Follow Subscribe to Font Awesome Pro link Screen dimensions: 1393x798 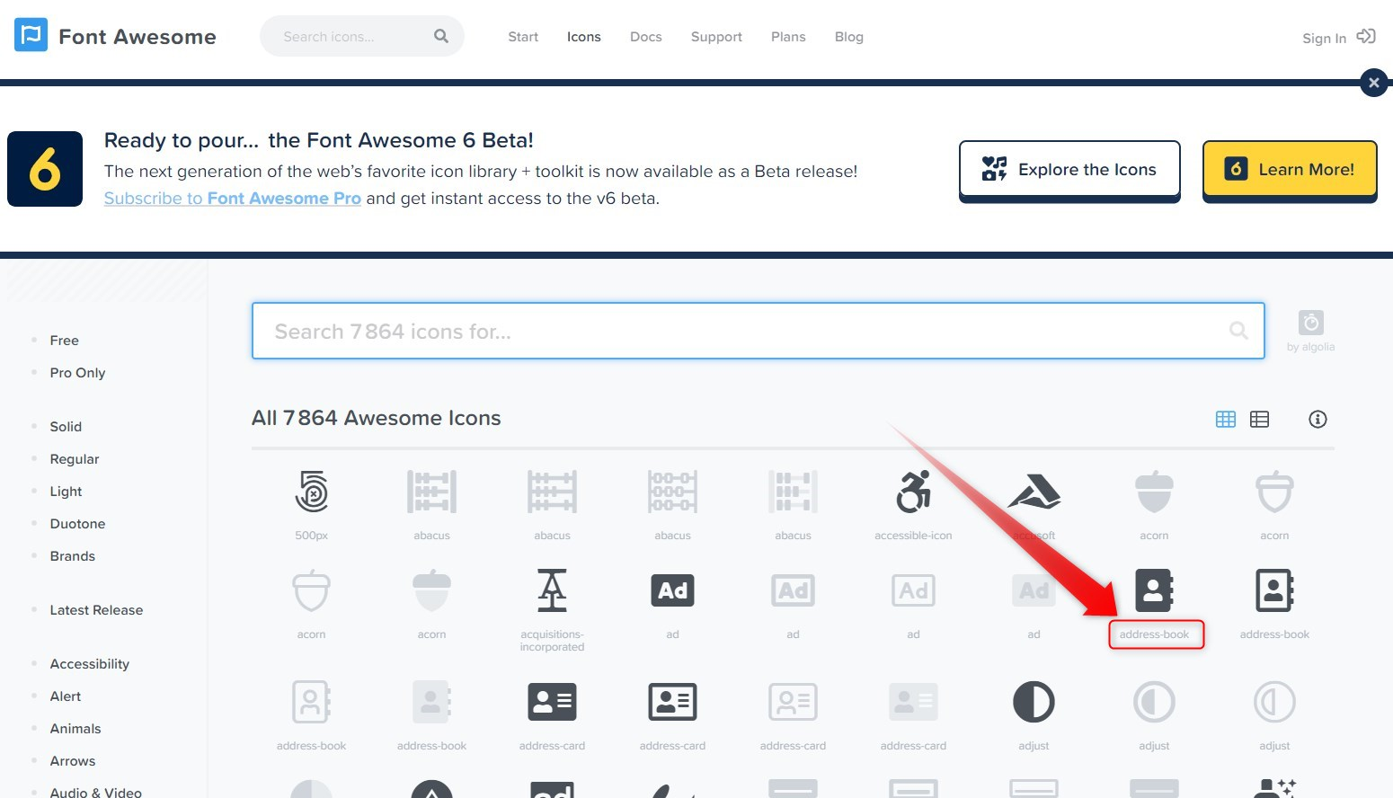click(233, 199)
